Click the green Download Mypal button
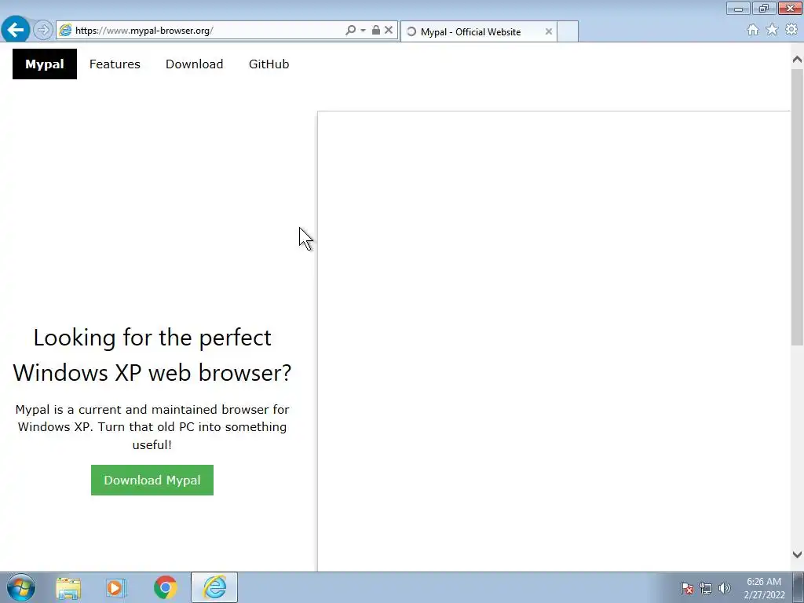Image resolution: width=804 pixels, height=603 pixels. click(x=152, y=480)
